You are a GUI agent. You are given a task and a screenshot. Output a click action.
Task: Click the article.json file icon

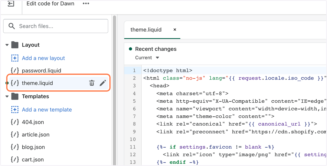[15, 134]
